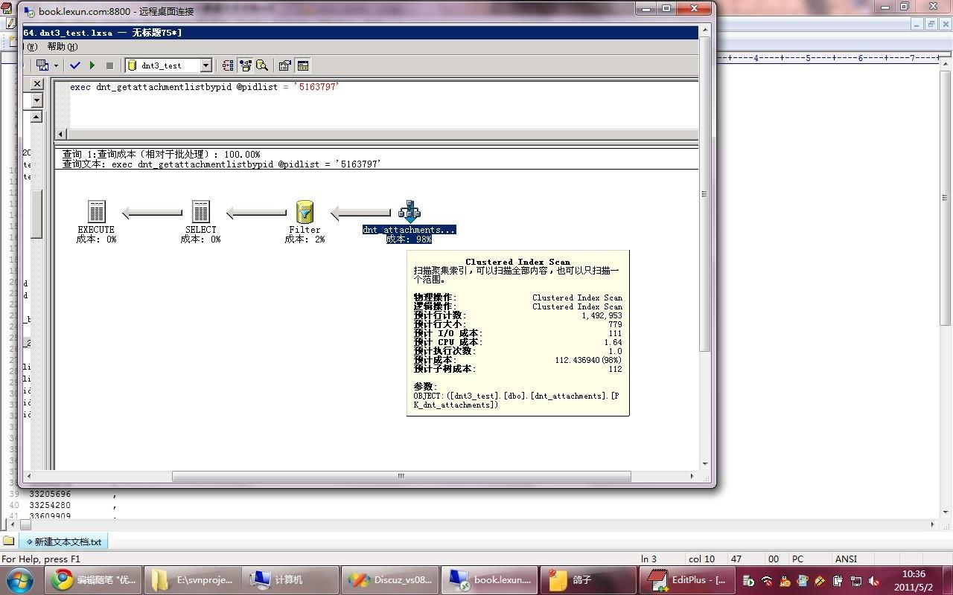Run the query with the green Execute arrow
Image resolution: width=953 pixels, height=595 pixels.
(92, 65)
